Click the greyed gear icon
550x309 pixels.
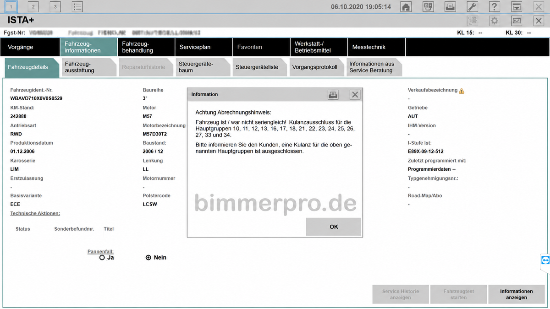click(495, 21)
